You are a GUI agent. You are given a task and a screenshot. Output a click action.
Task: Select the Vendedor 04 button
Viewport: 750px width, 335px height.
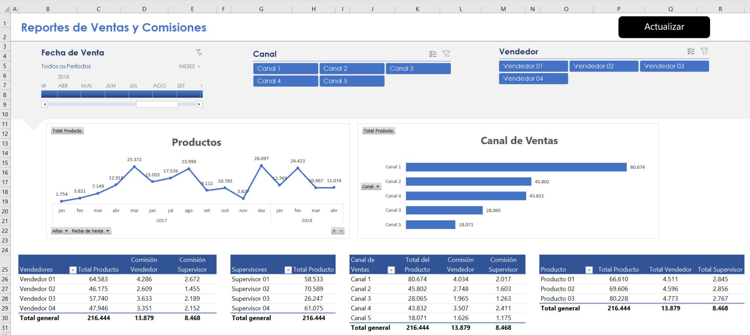[533, 78]
